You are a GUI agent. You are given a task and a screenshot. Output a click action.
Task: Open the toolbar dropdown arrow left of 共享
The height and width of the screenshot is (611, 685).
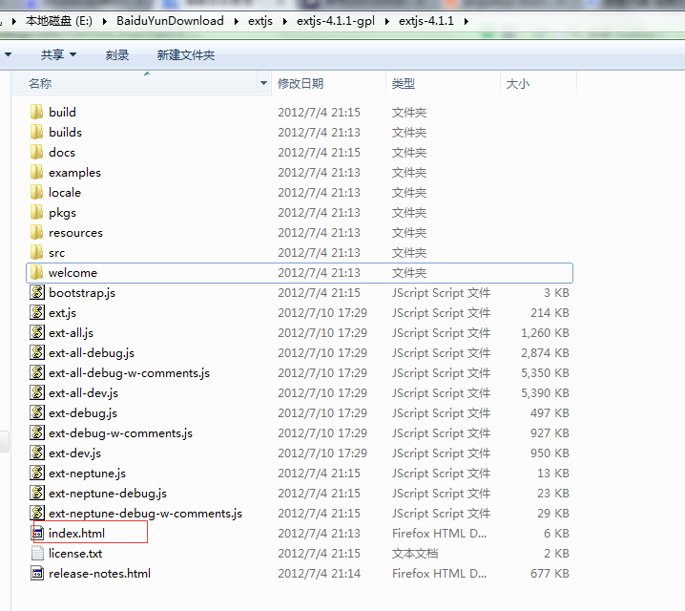click(8, 54)
